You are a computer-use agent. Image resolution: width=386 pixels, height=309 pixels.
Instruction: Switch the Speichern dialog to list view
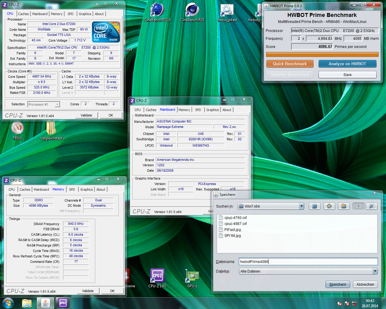[358, 206]
